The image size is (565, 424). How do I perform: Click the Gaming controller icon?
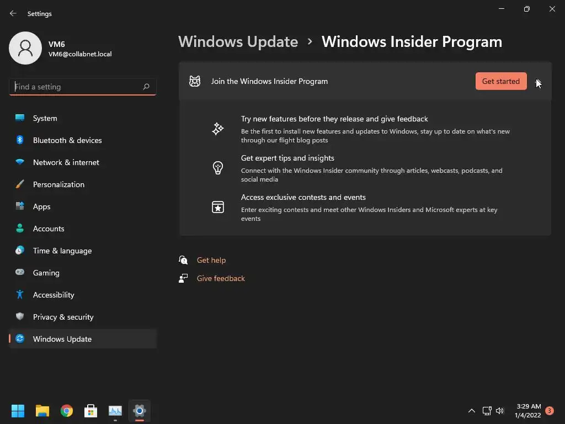pos(20,272)
